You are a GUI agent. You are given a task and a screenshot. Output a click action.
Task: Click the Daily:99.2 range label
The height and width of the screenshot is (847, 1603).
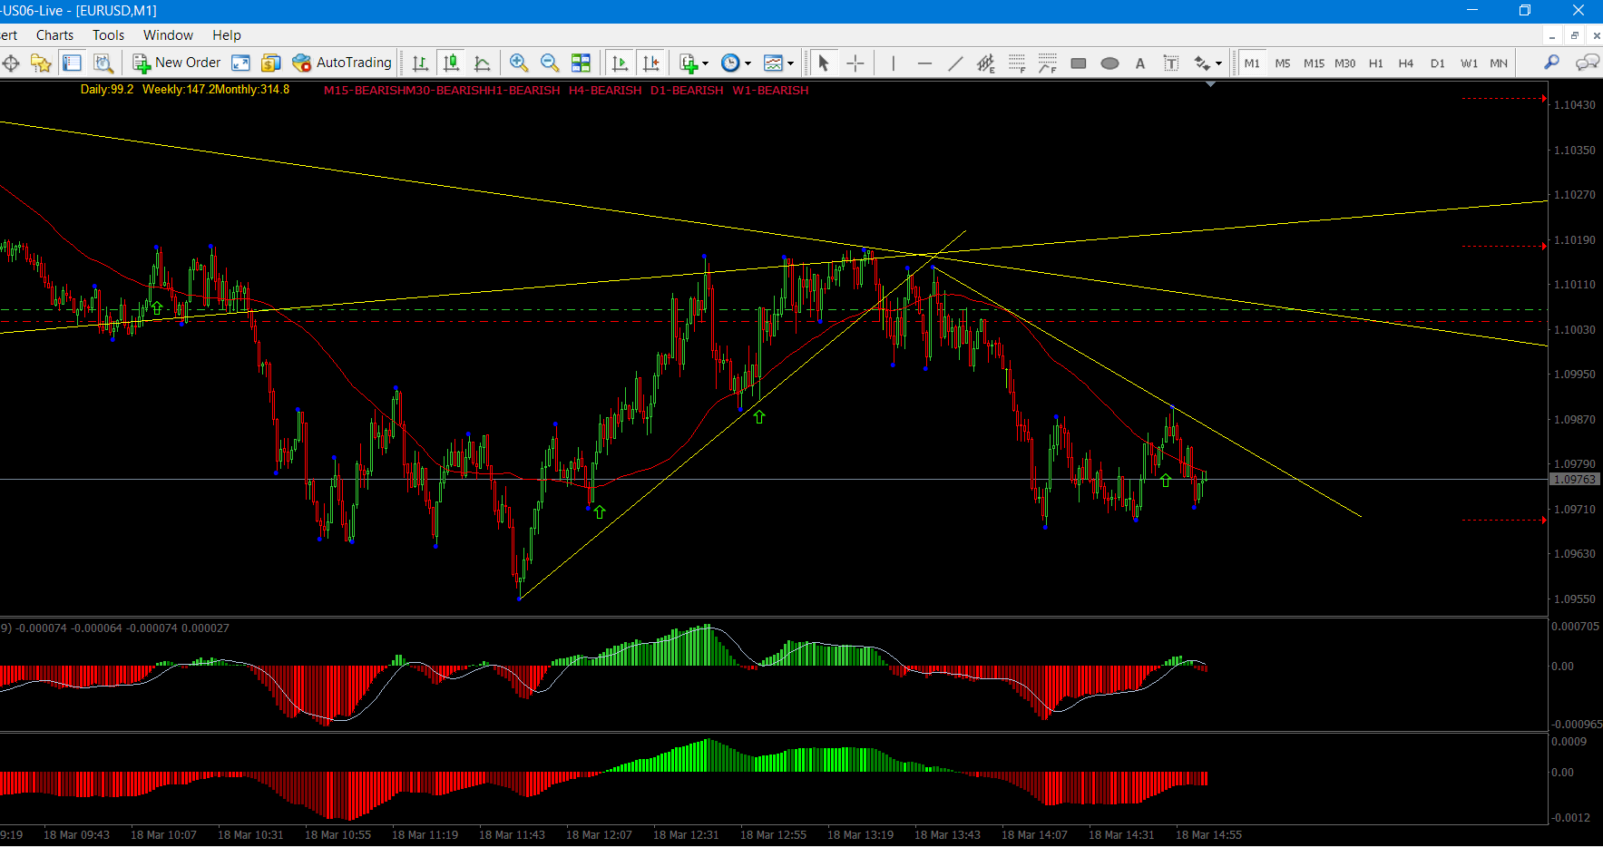107,90
